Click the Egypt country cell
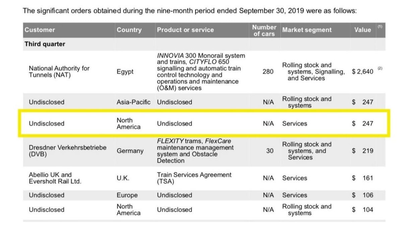Image resolution: width=402 pixels, height=229 pixels. [125, 72]
